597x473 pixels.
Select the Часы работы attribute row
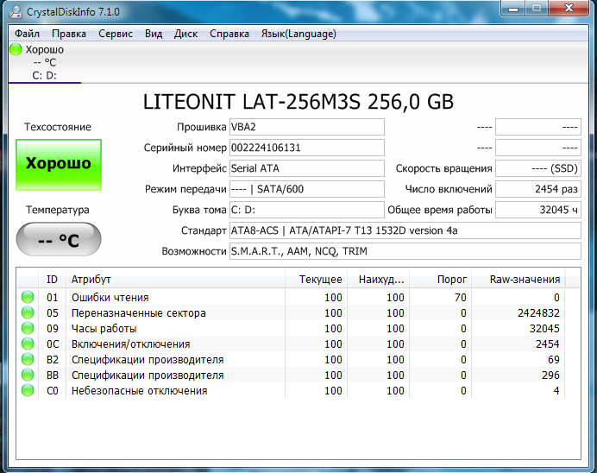[292, 328]
